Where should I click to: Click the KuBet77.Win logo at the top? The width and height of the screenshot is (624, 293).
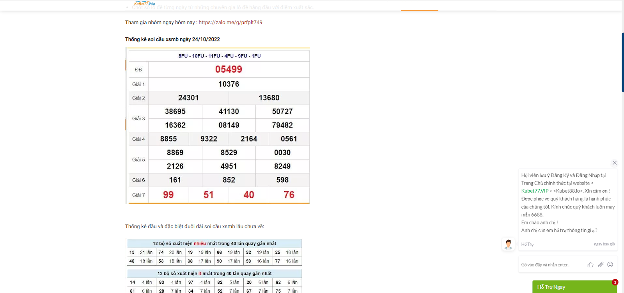click(x=145, y=4)
